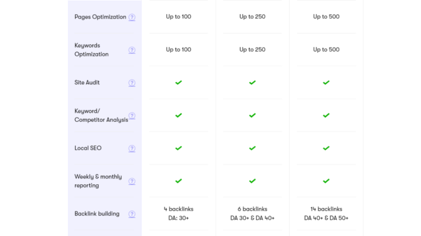The image size is (421, 236).
Task: Click Keyword/Competitor Analysis checkmark in the 6-backlinks plan column
Action: click(x=252, y=116)
